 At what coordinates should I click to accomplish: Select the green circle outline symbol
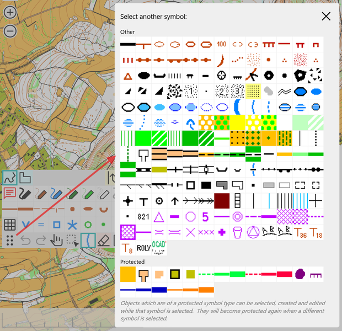coord(88,225)
